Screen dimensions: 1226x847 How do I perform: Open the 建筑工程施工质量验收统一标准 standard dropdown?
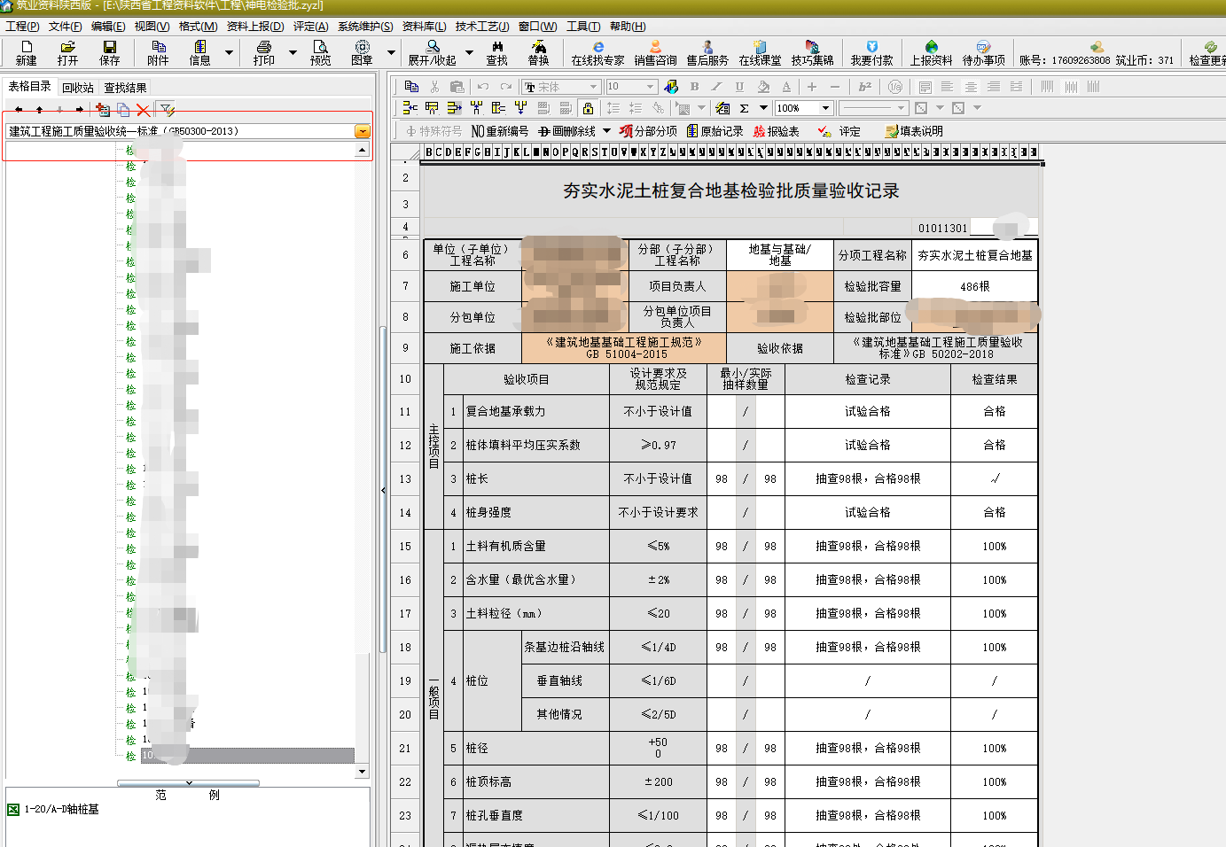tap(362, 131)
